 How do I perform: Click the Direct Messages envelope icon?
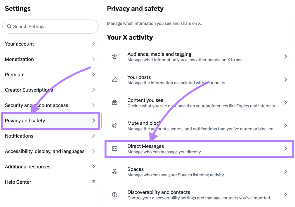tap(114, 149)
